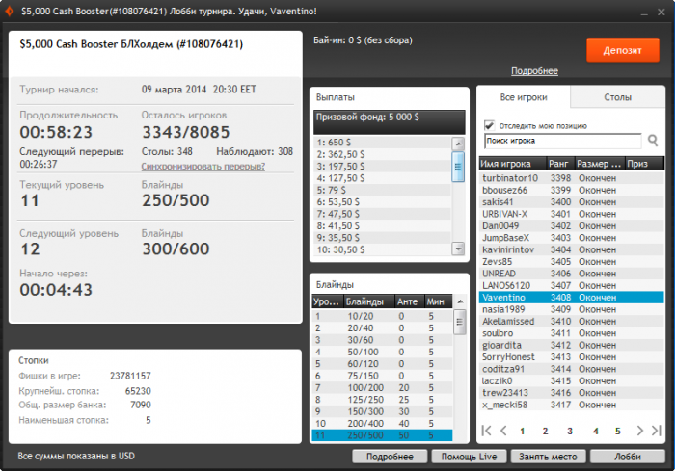675x471 pixels.
Task: Go to first page of players list
Action: [x=486, y=431]
